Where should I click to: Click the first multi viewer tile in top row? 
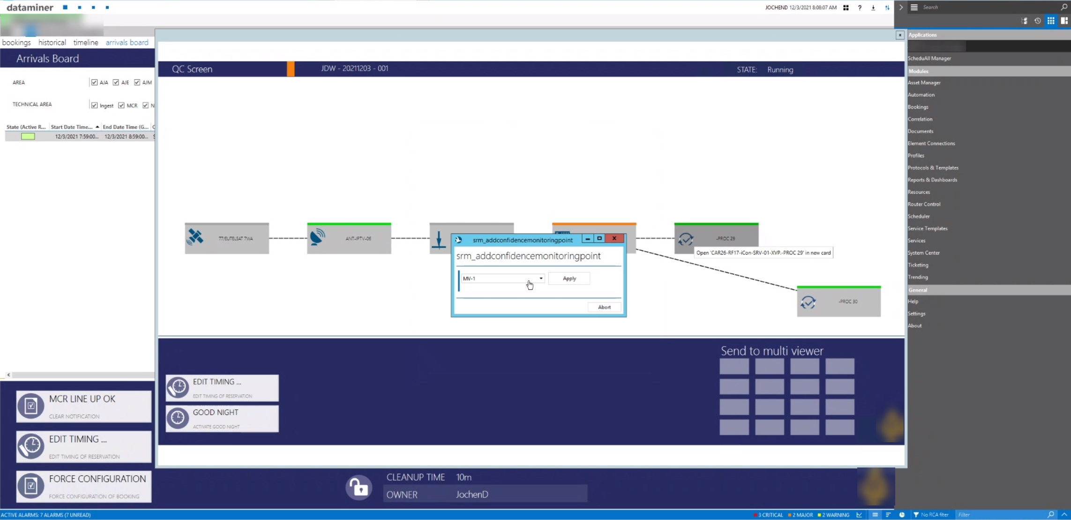pos(734,367)
